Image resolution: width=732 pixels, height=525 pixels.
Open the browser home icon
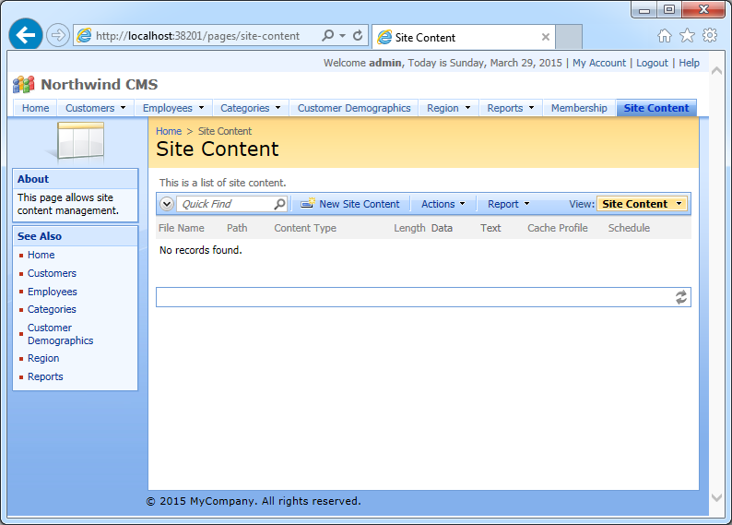pos(665,36)
